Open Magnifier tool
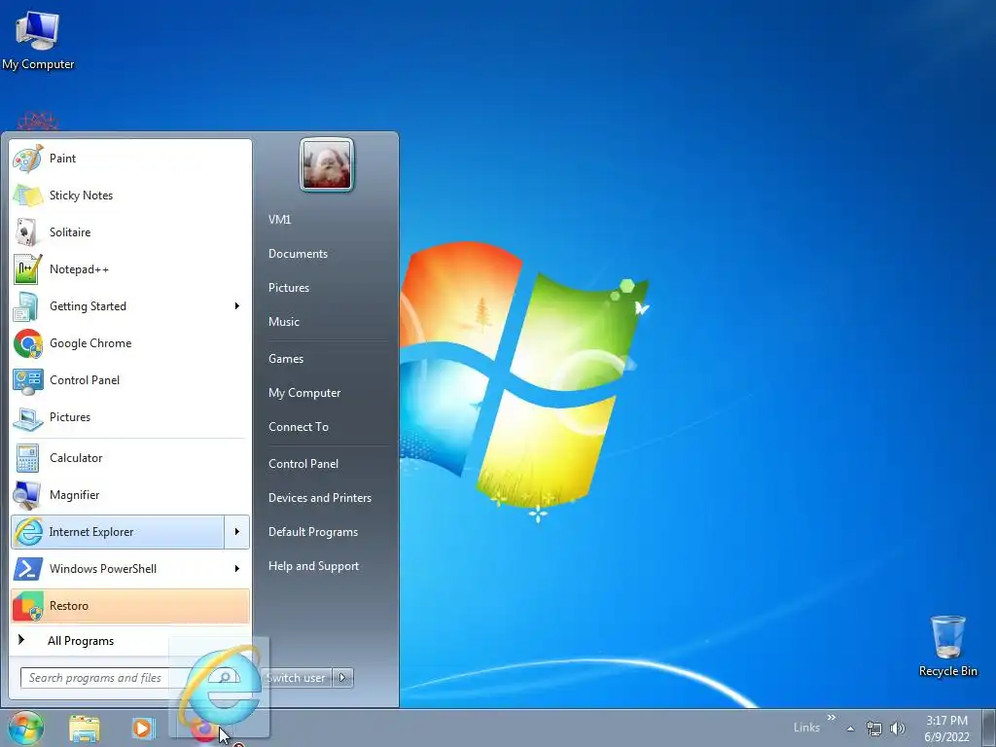Screen dimensions: 996x747 click(x=130, y=495)
